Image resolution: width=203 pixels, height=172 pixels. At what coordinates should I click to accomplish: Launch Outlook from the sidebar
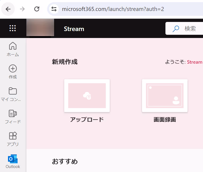(13, 162)
